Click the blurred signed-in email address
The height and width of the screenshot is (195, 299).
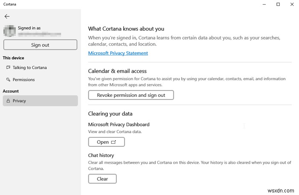point(39,33)
